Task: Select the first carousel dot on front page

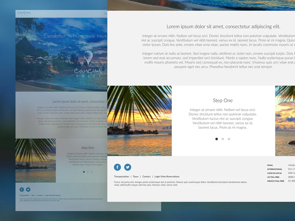Action: pos(216,139)
